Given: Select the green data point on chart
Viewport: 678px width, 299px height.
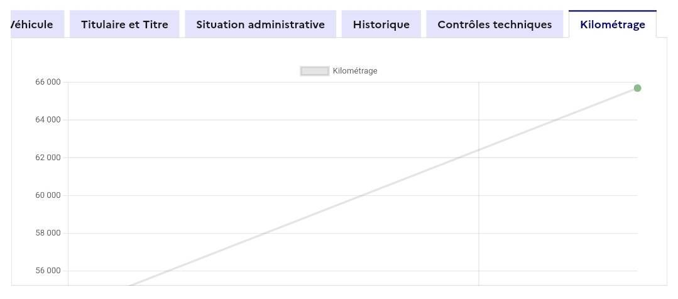Looking at the screenshot, I should (x=637, y=88).
